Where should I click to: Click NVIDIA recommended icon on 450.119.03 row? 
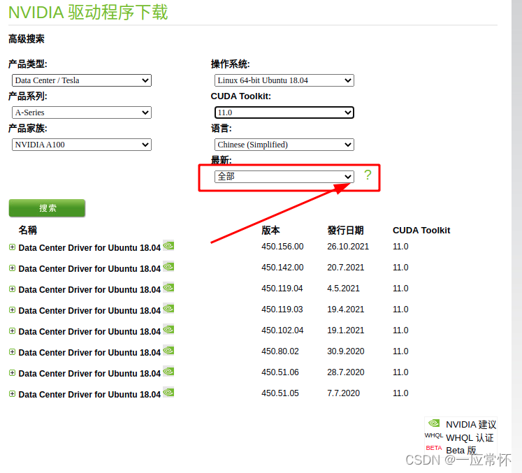[168, 308]
